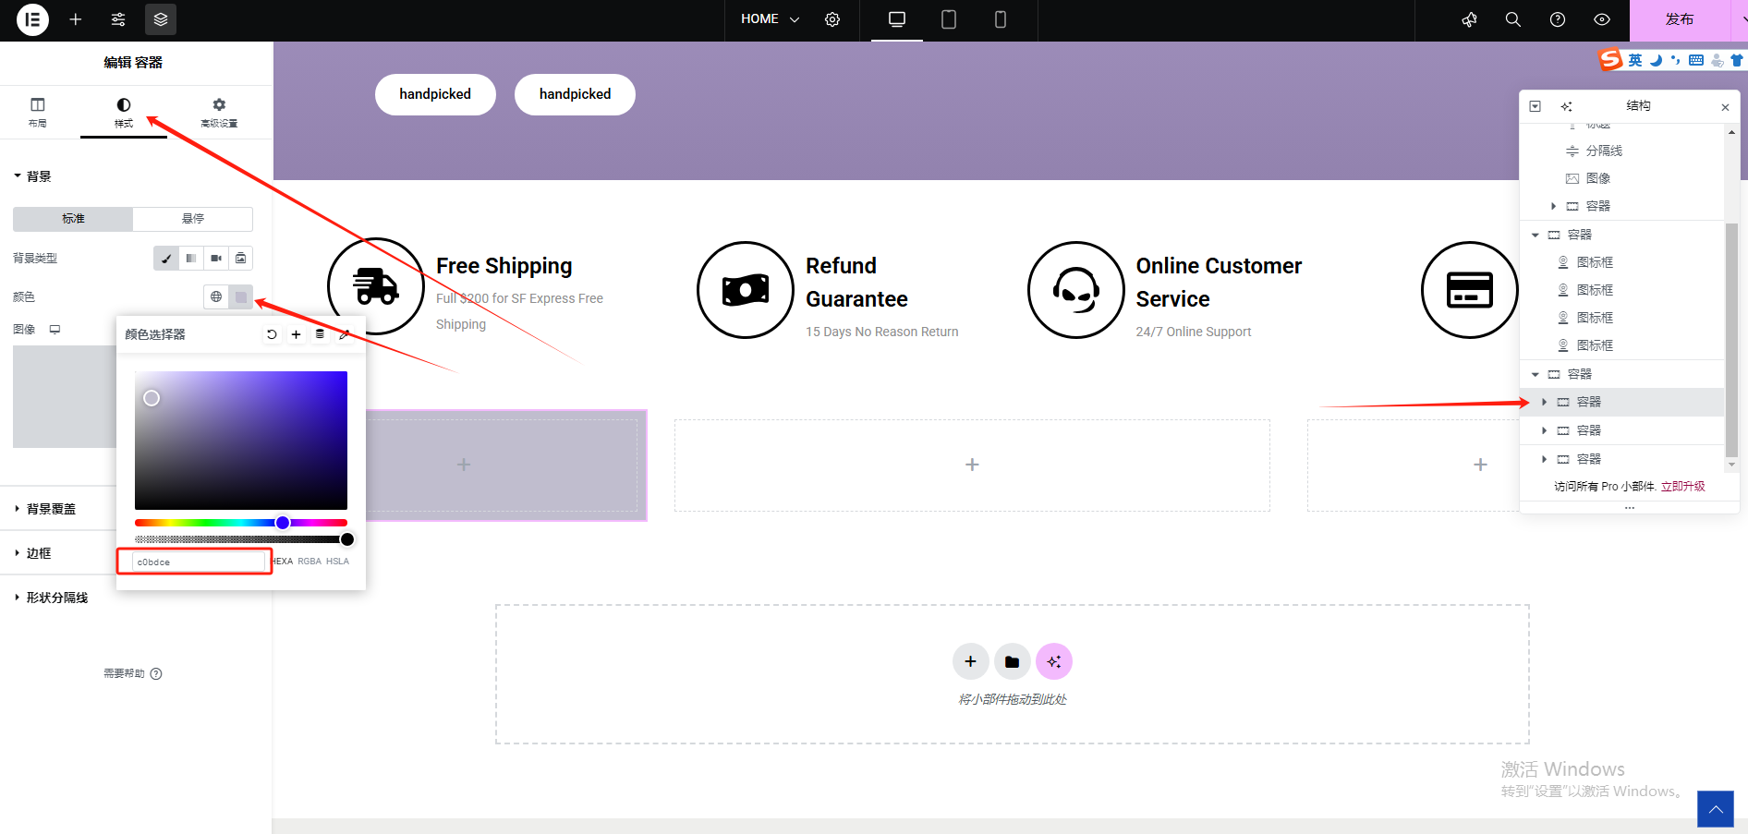Click the 立即升级 upgrade link
The image size is (1748, 834).
(1682, 487)
